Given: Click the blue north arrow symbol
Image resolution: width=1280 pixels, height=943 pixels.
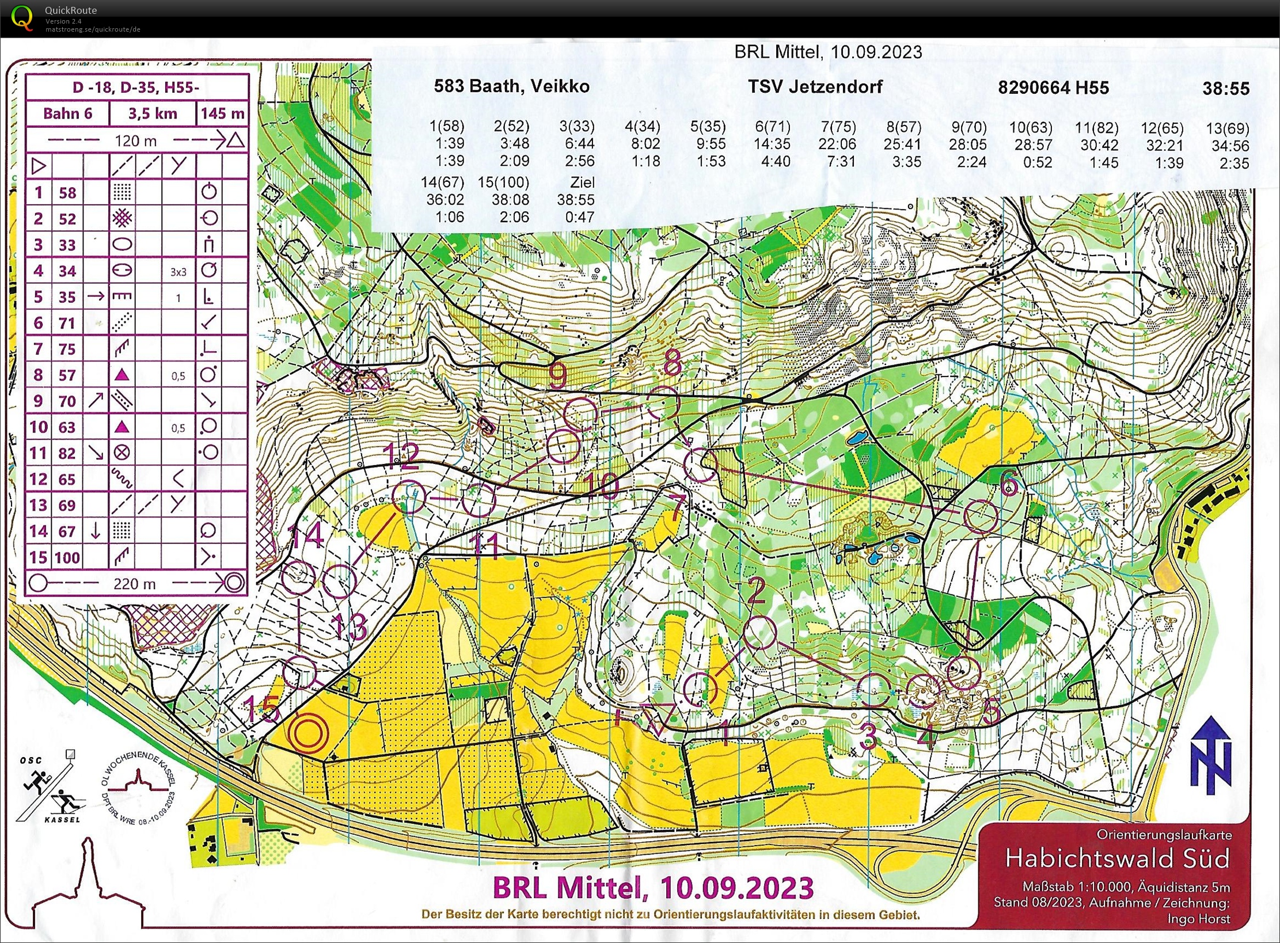Looking at the screenshot, I should pos(1211,755).
